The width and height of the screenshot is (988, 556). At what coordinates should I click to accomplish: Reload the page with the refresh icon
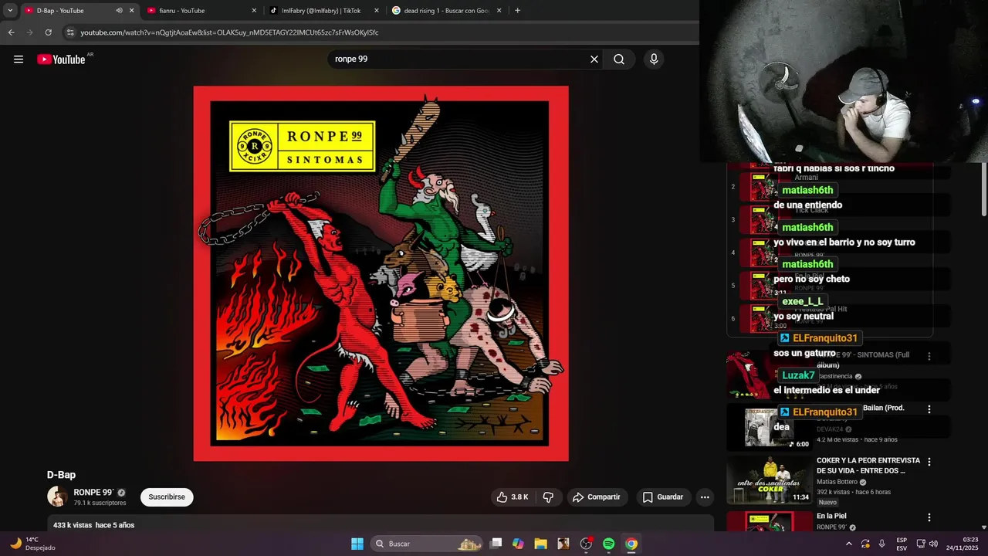coord(48,32)
